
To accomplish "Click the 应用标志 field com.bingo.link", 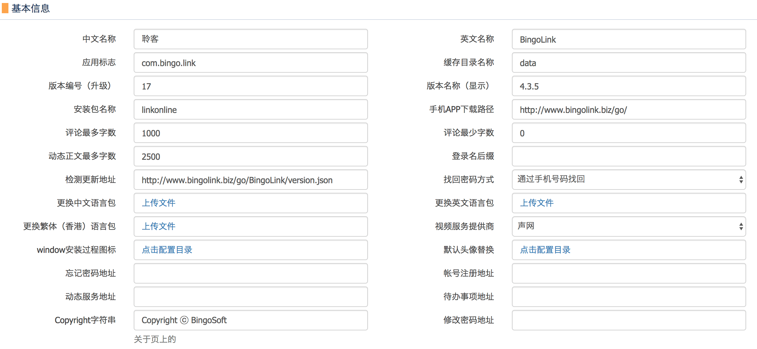I will (251, 62).
